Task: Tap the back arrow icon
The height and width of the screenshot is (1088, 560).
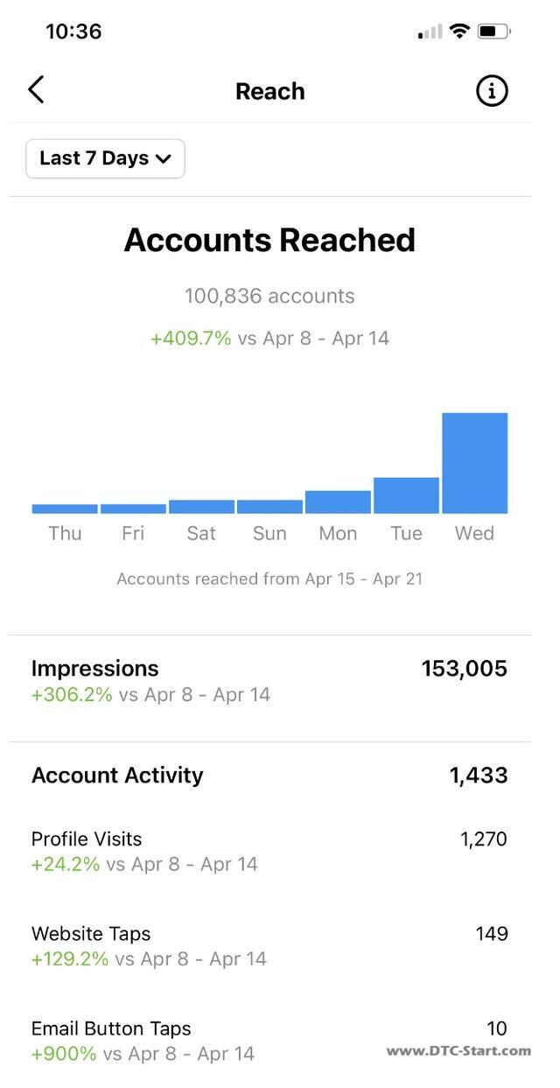Action: pos(36,89)
